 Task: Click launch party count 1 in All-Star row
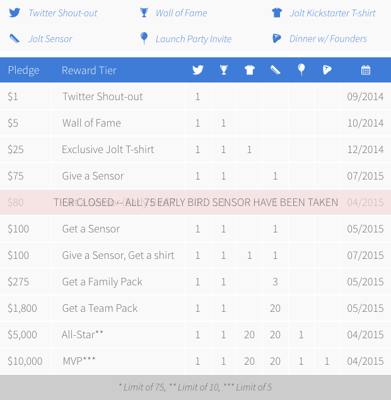[301, 335]
